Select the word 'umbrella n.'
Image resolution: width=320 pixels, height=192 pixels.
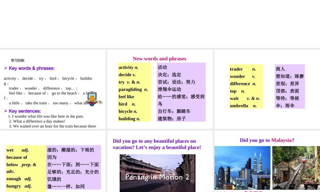coord(243,106)
